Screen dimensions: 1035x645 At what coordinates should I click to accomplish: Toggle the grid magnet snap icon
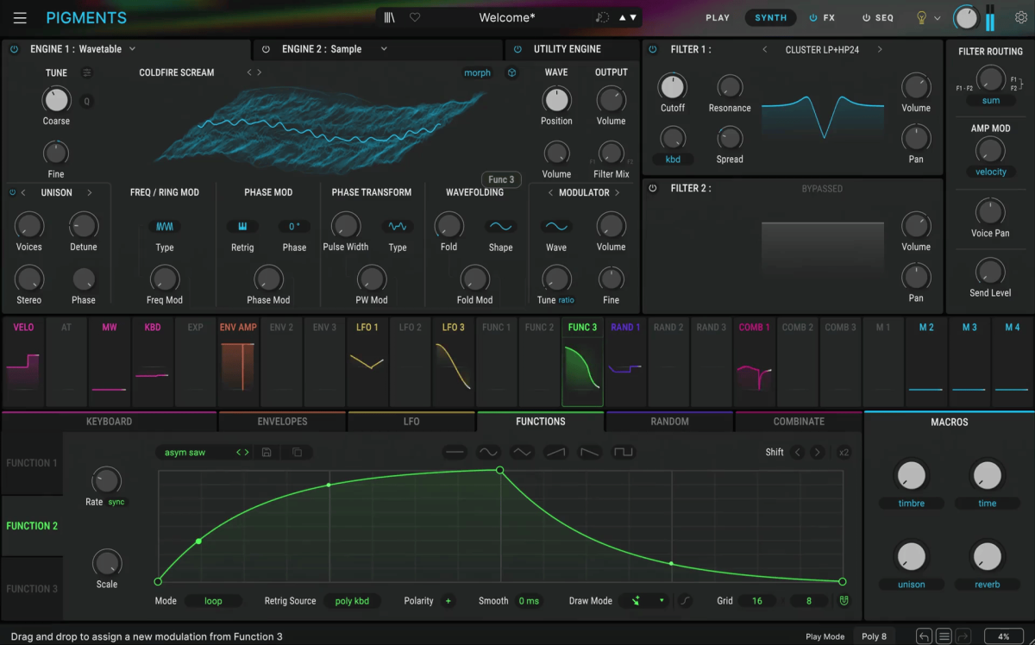click(844, 601)
